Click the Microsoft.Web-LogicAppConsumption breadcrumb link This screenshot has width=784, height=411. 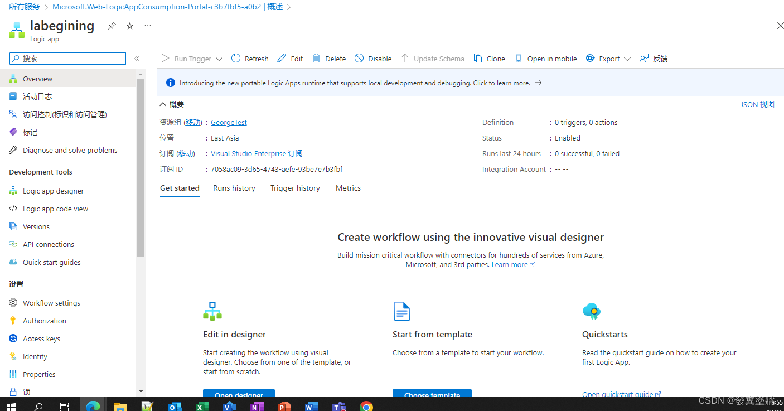point(167,7)
